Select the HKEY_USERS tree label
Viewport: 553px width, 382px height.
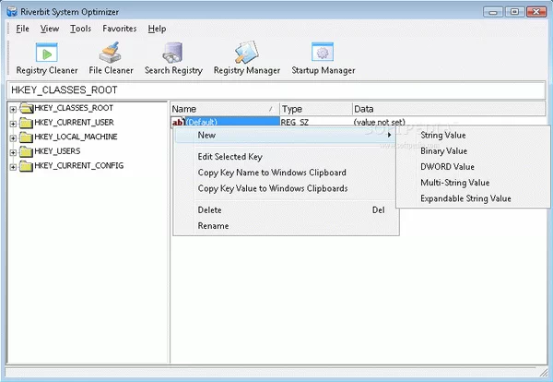pos(57,151)
